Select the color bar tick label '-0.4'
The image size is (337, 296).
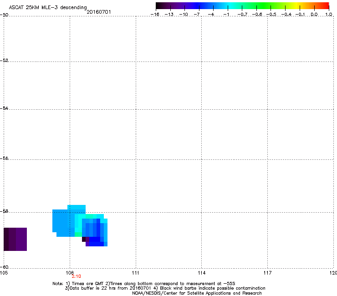286,15
